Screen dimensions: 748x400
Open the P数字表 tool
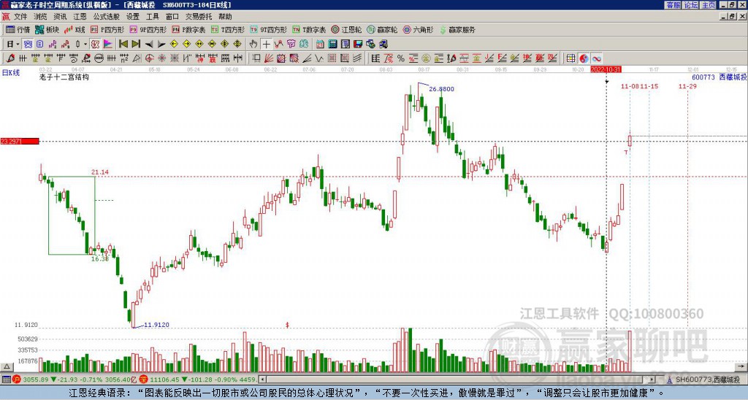point(189,29)
